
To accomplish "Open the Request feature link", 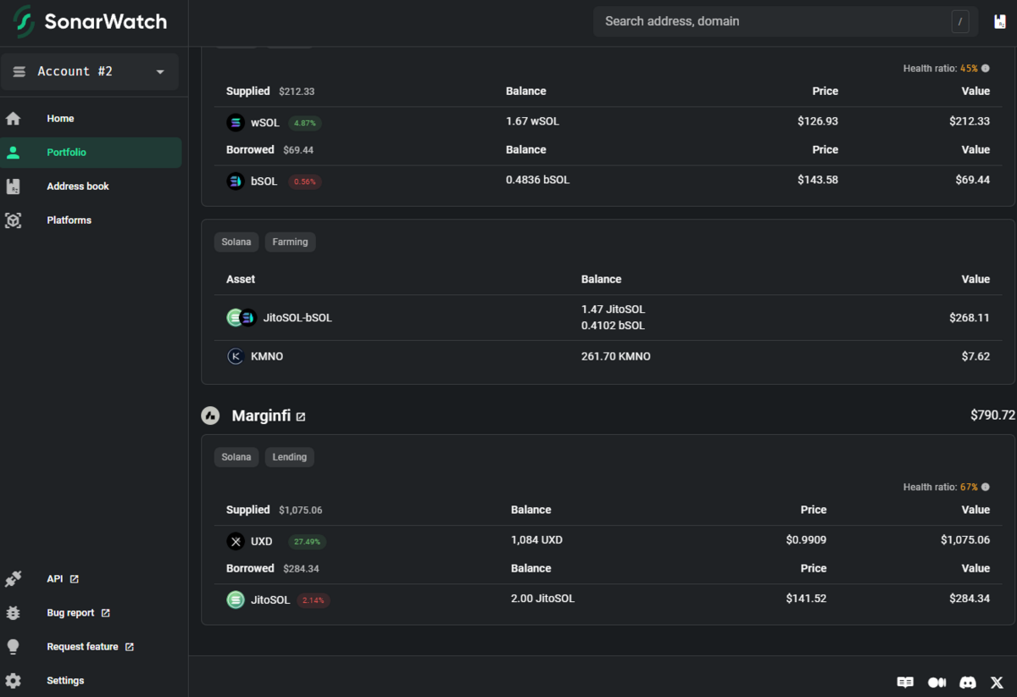I will point(90,647).
